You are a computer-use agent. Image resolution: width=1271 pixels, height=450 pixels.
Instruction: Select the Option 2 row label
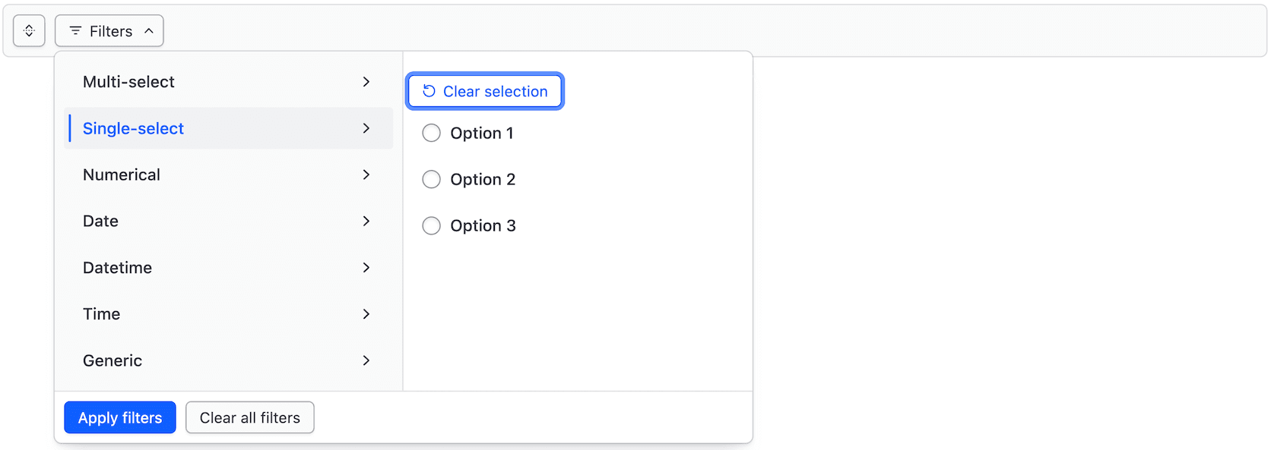pos(483,179)
